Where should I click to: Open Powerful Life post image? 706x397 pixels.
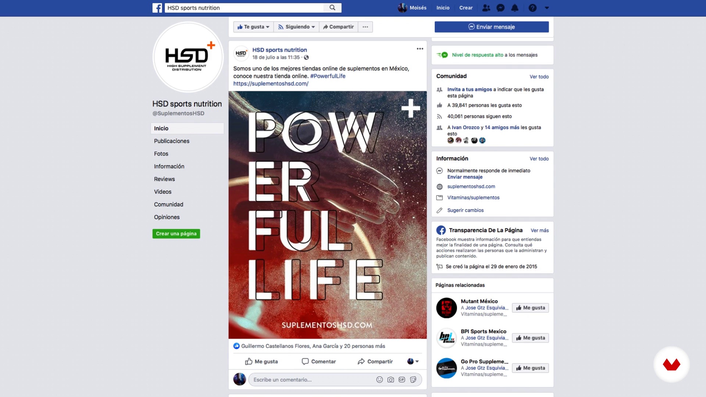pyautogui.click(x=328, y=215)
